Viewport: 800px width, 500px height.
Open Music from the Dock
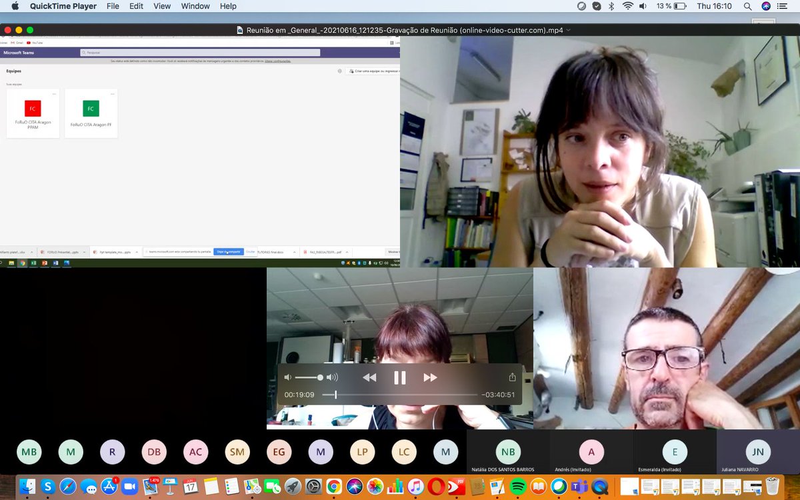pyautogui.click(x=416, y=486)
